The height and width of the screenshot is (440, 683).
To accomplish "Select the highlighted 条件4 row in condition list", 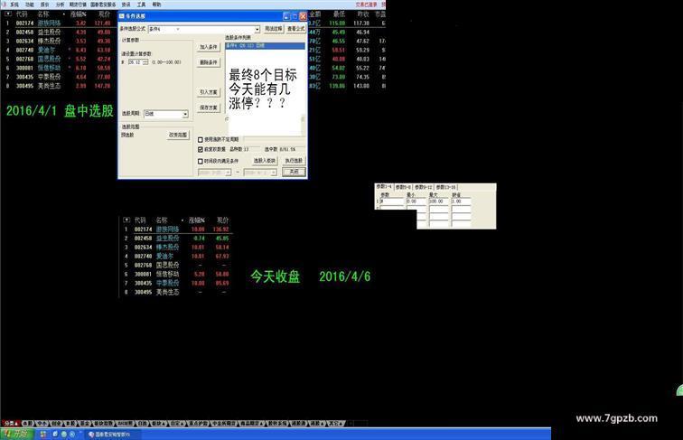I will tap(265, 46).
